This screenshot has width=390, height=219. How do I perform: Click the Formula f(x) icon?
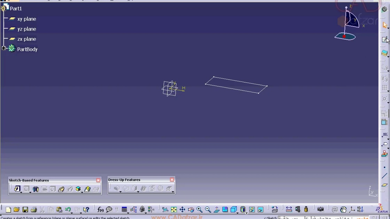[x=100, y=210]
